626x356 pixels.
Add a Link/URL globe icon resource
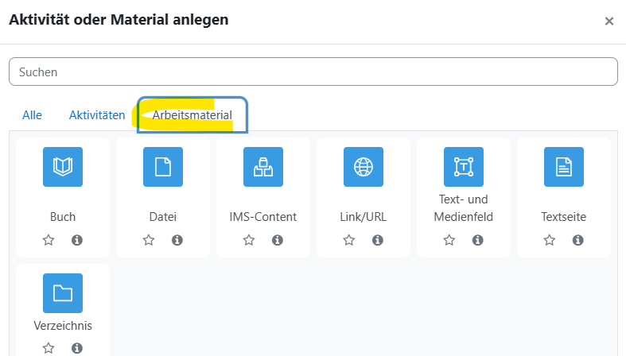[x=364, y=167]
